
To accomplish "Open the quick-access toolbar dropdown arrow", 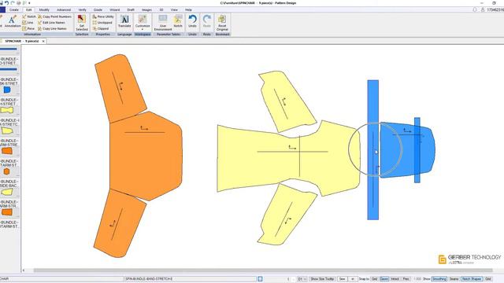I will coord(29,3).
